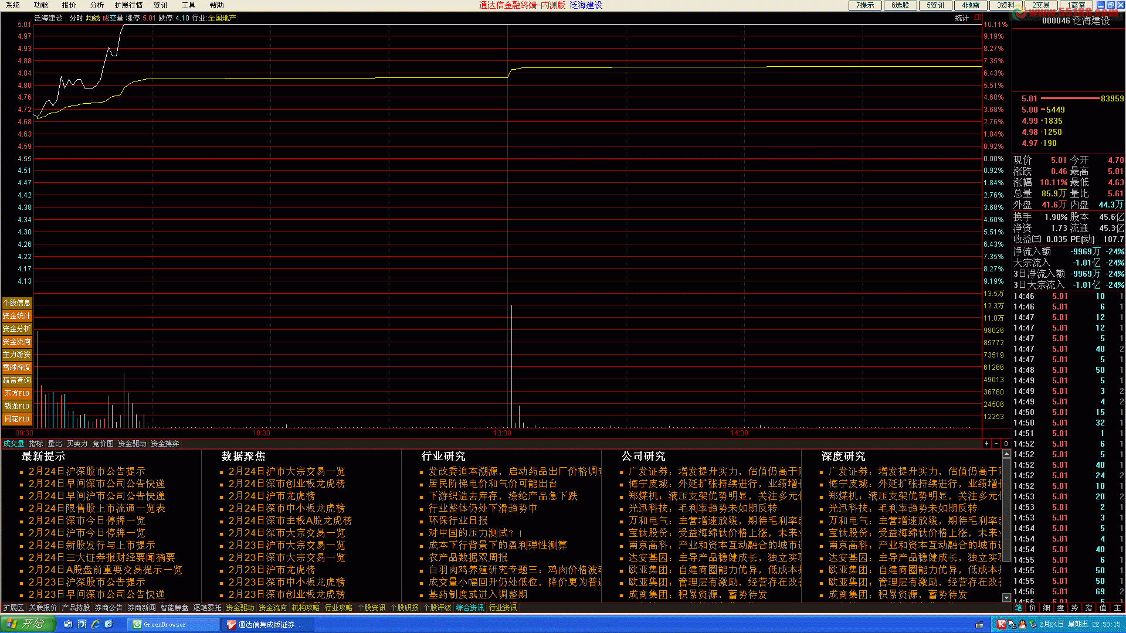The image size is (1126, 633).
Task: Open 智能解盘 bottom tab
Action: pyautogui.click(x=174, y=608)
